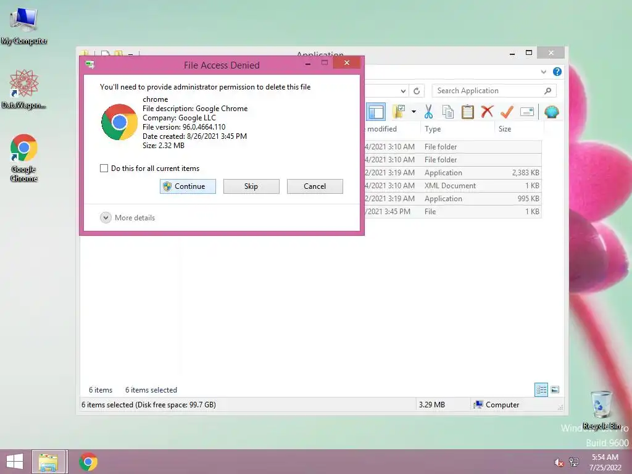Viewport: 632px width, 474px height.
Task: Check 'Do this for all current items'
Action: (104, 168)
